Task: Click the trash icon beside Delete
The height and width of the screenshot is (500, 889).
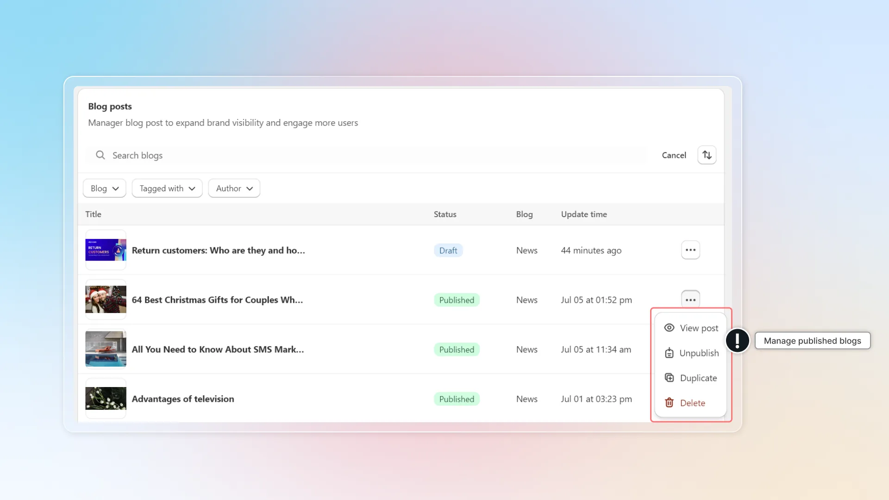Action: 669,403
